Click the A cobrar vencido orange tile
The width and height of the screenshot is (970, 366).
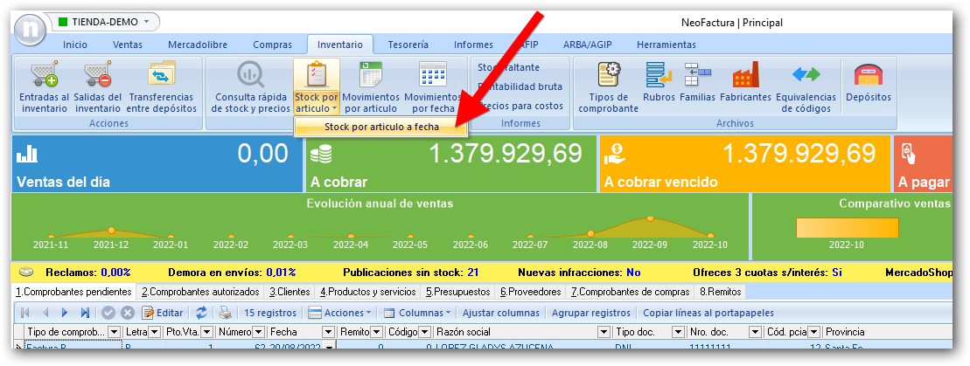tap(743, 164)
